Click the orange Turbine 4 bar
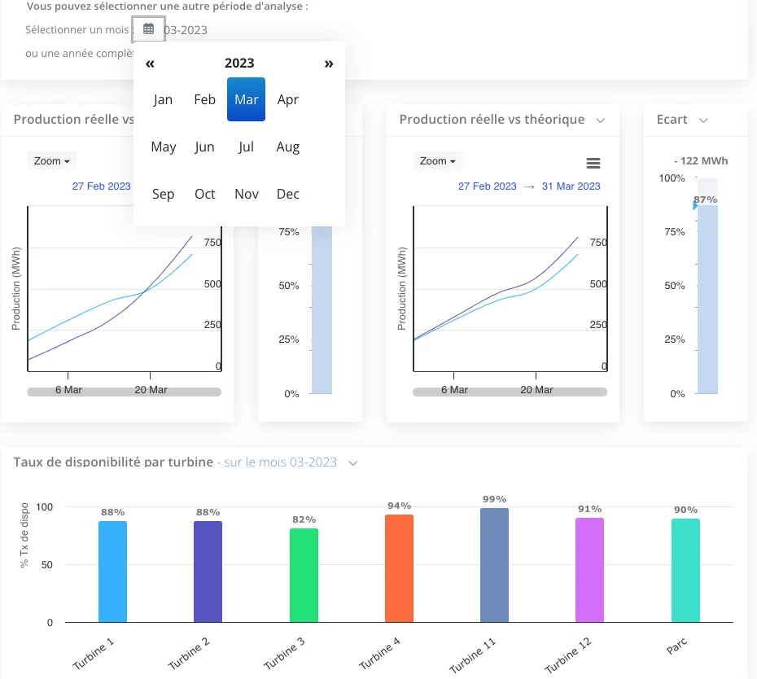Screen dimensions: 757x679 [x=399, y=568]
